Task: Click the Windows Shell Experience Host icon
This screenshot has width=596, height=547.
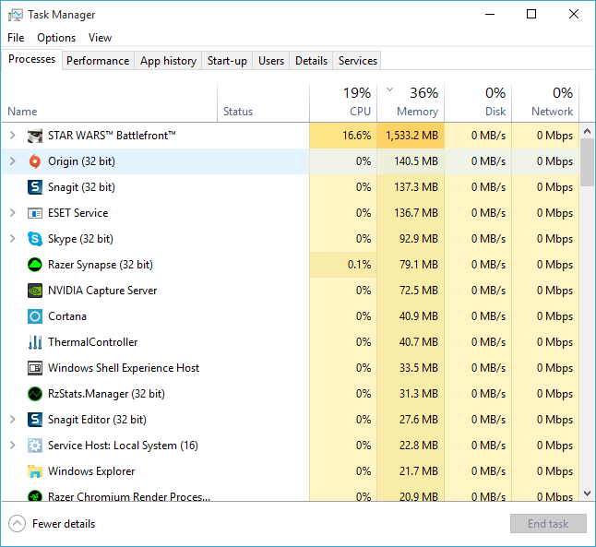Action: (x=35, y=368)
